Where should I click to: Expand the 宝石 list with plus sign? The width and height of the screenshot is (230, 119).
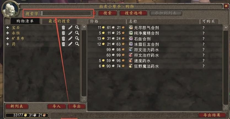tap(8, 28)
